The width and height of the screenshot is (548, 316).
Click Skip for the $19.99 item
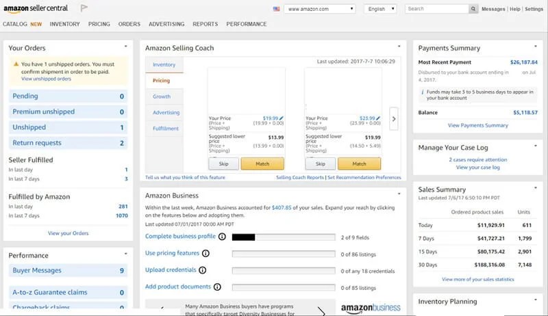(224, 163)
